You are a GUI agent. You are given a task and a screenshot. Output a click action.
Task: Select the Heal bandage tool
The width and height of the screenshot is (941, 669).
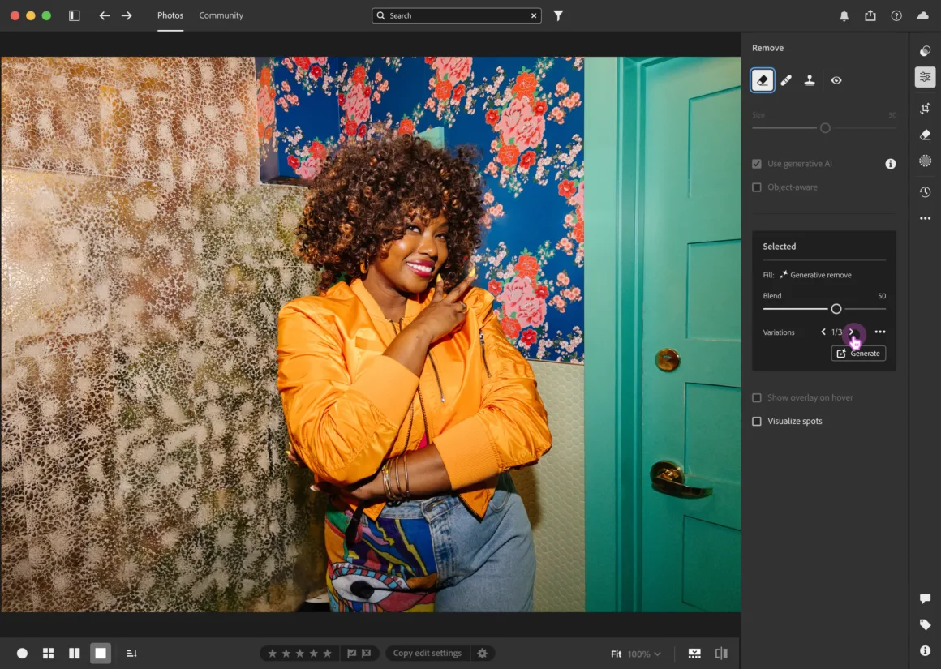pyautogui.click(x=785, y=79)
